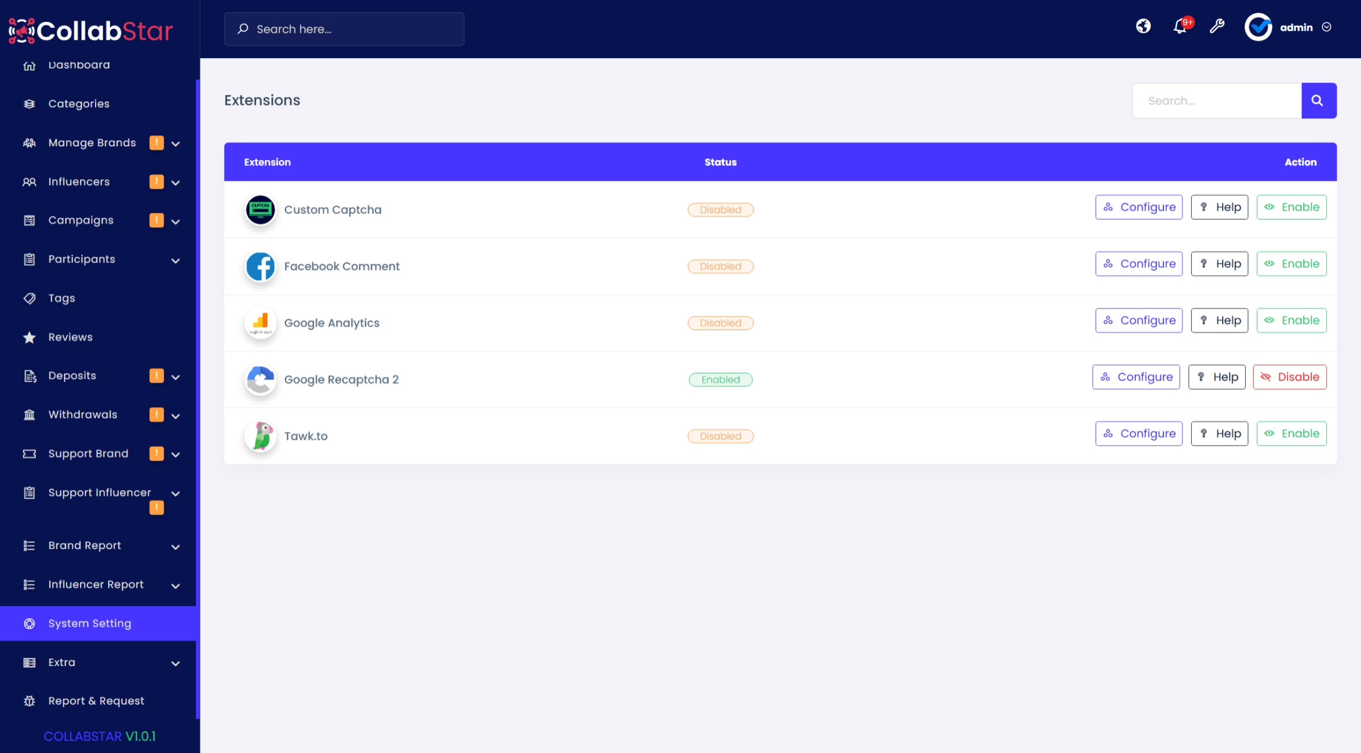This screenshot has height=753, width=1361.
Task: Expand the Deposits chevron
Action: click(x=176, y=377)
